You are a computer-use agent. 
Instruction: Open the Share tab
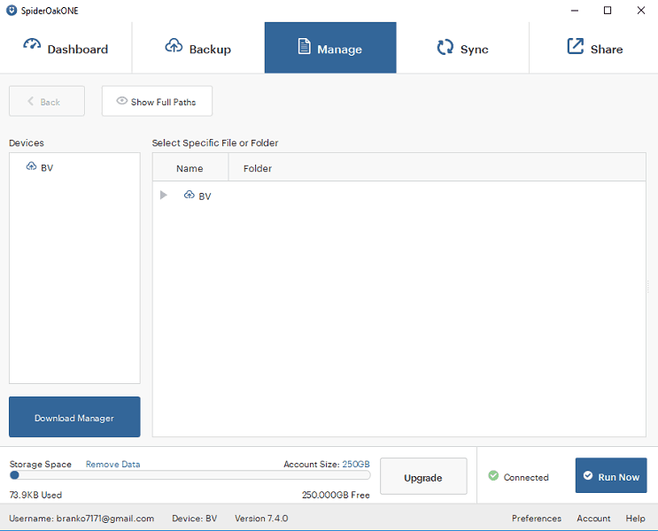pos(594,48)
